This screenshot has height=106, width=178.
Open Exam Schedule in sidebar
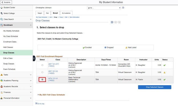coord(9,69)
